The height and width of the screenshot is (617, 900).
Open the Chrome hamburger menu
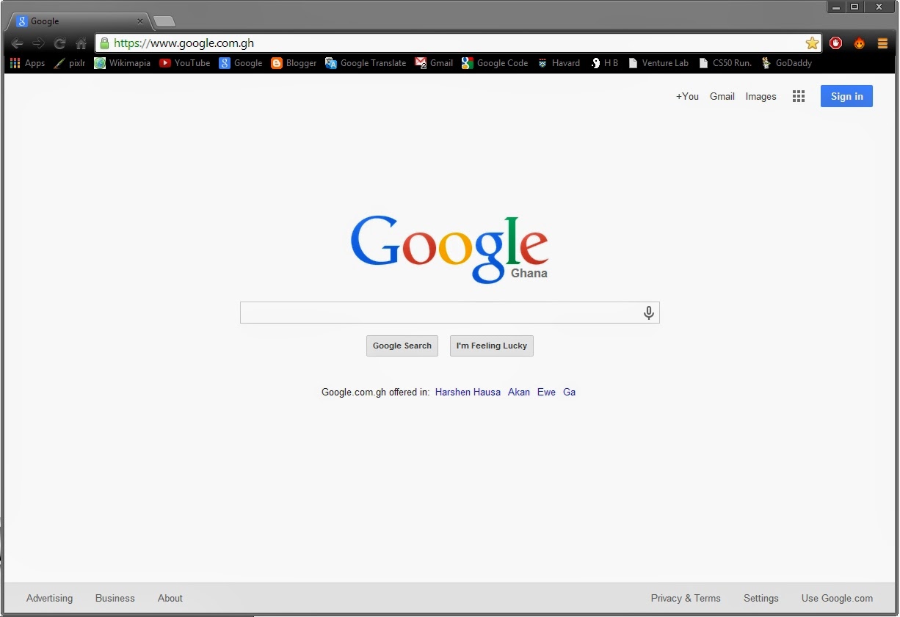[x=882, y=43]
